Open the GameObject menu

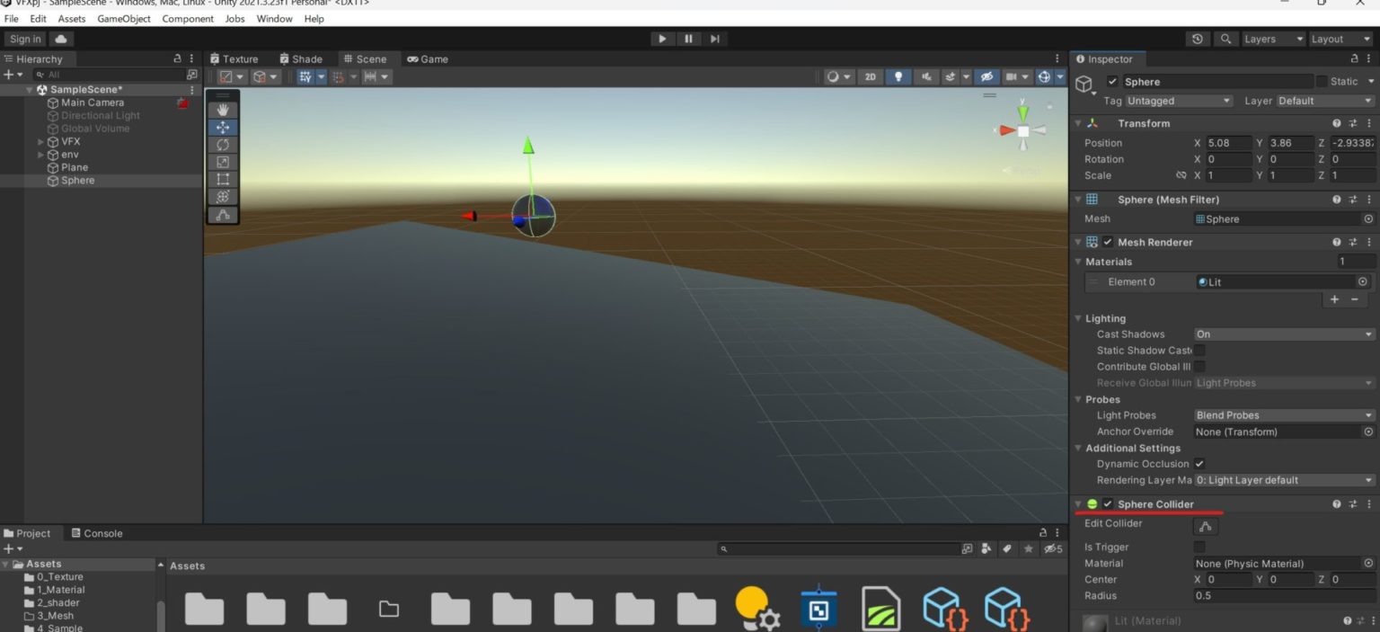coord(123,18)
